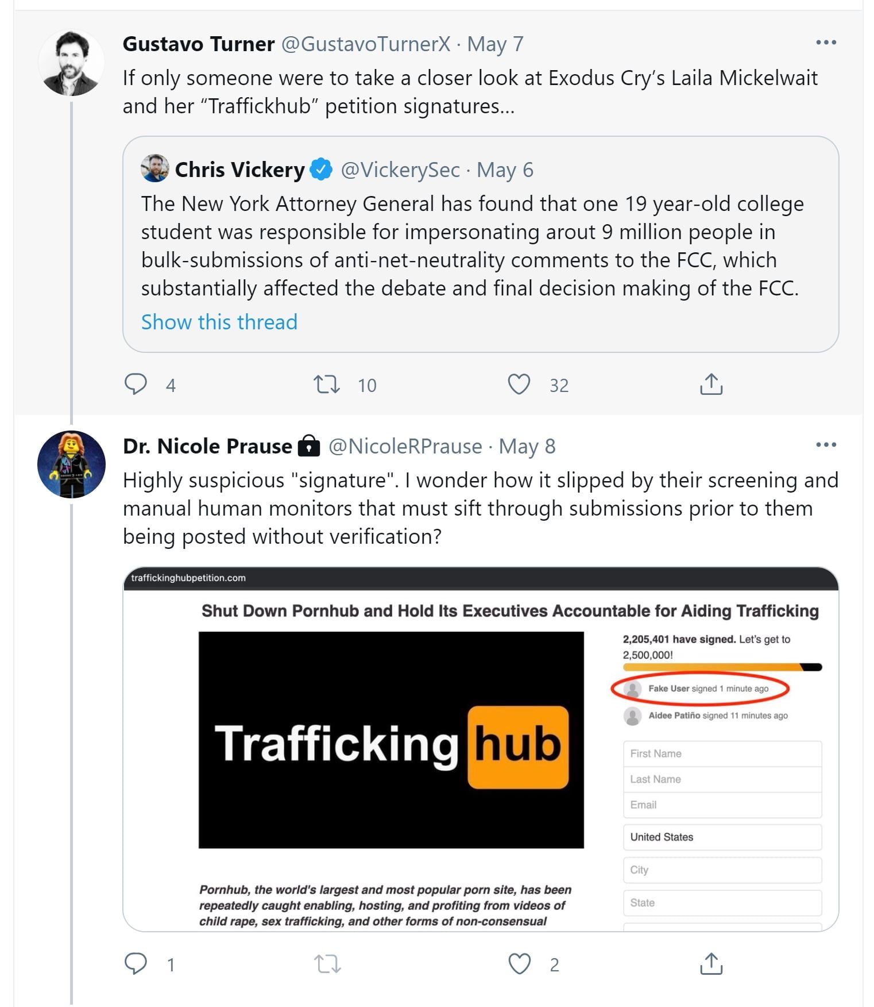Share Dr. Nicole Prause's tweet
Viewport: 874px width, 1007px height.
pyautogui.click(x=711, y=963)
